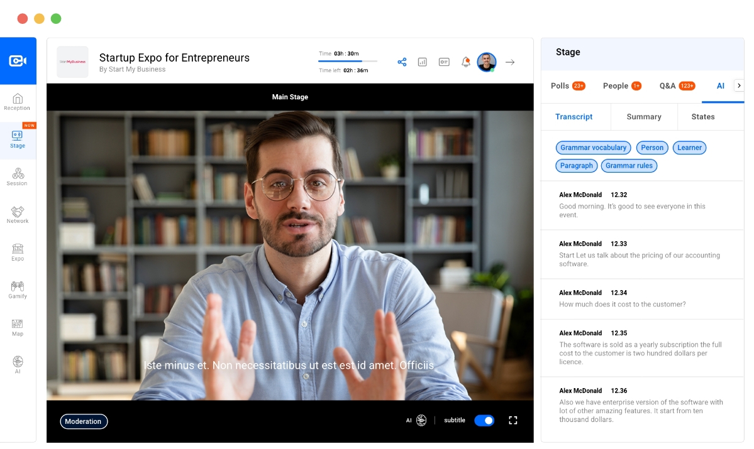Open the Gamify section

click(x=17, y=289)
